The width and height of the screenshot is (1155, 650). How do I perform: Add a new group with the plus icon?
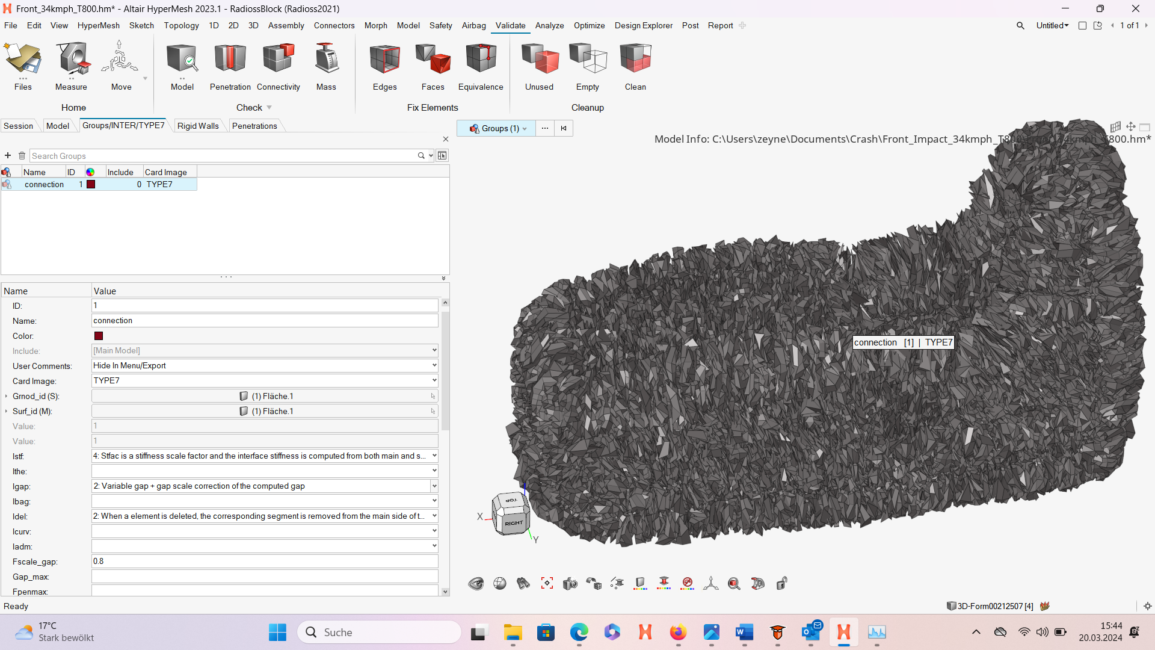8,156
